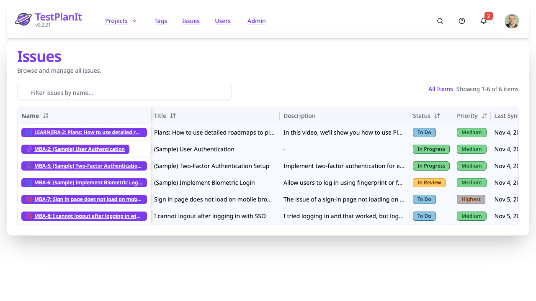
Task: Open the search icon in the navbar
Action: (x=440, y=20)
